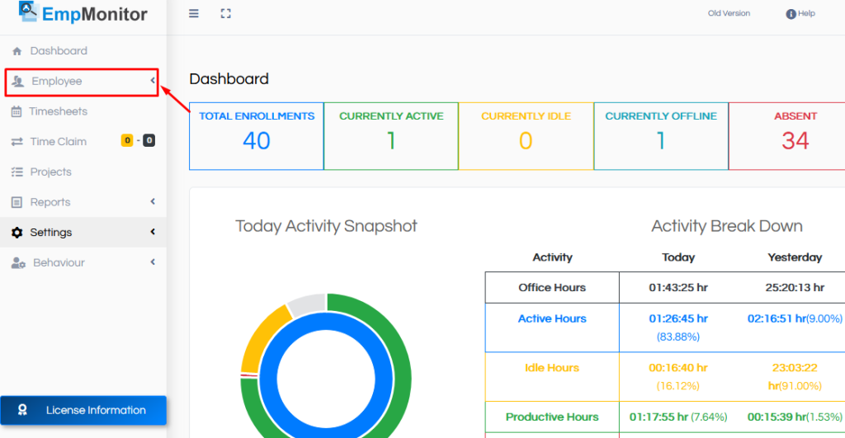
Task: Click the Help info icon
Action: [791, 14]
